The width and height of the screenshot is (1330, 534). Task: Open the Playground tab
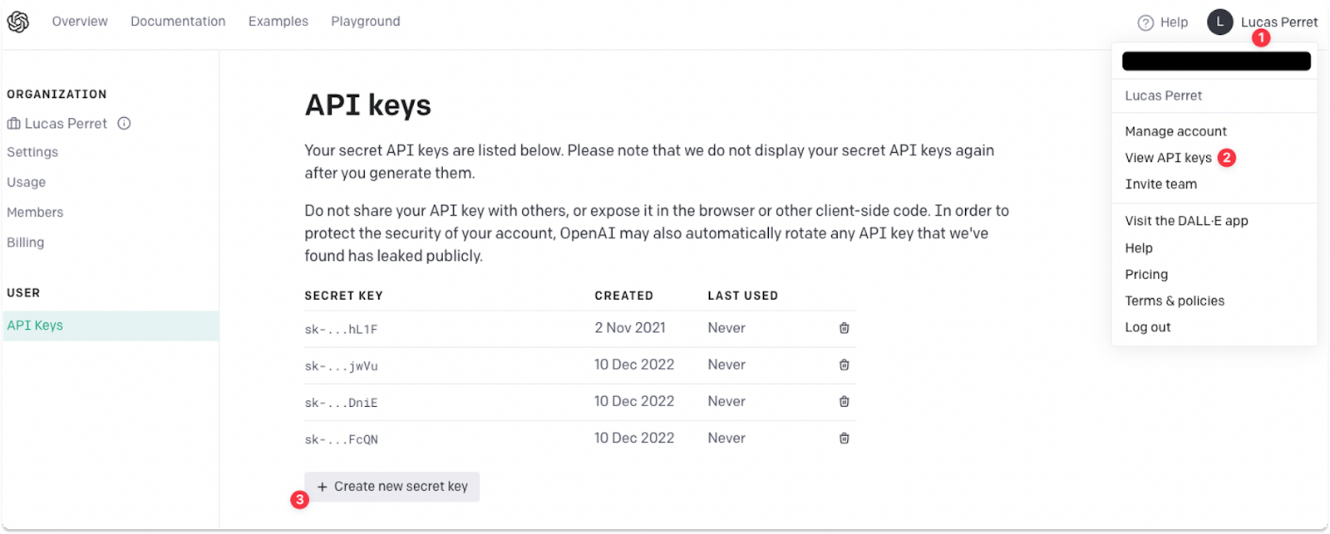click(x=366, y=22)
